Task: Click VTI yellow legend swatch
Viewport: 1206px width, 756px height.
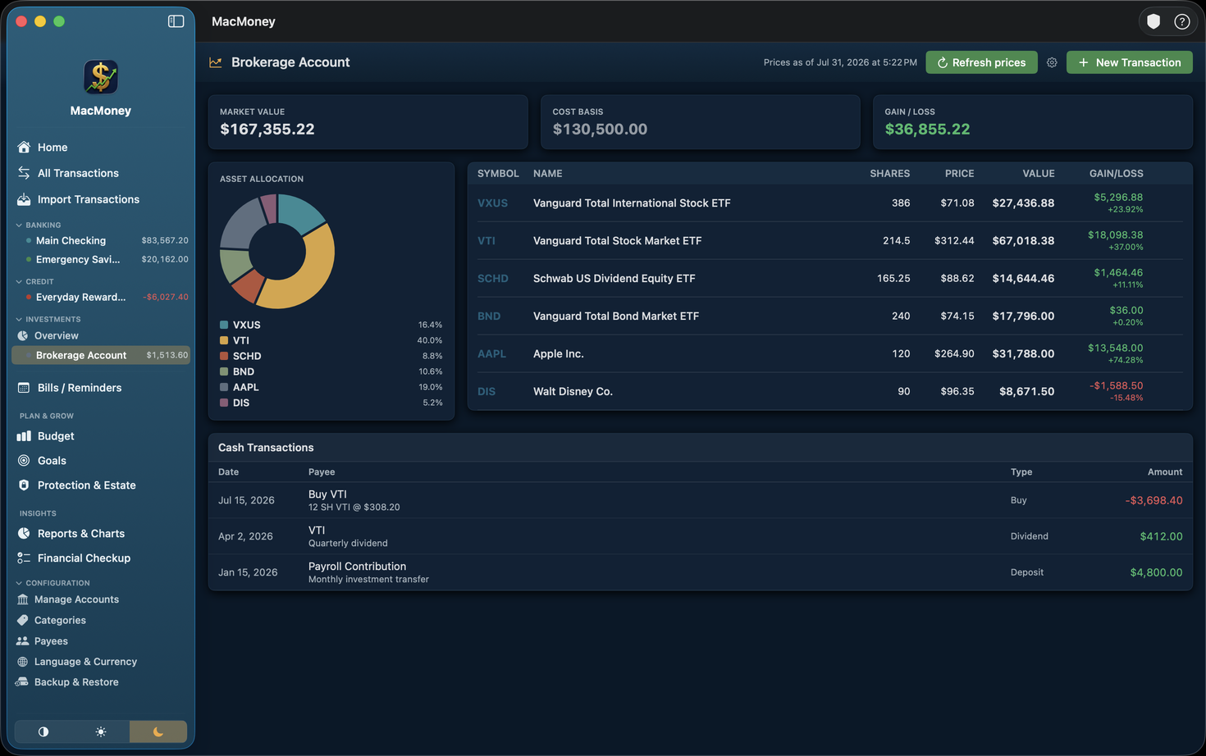Action: [224, 340]
